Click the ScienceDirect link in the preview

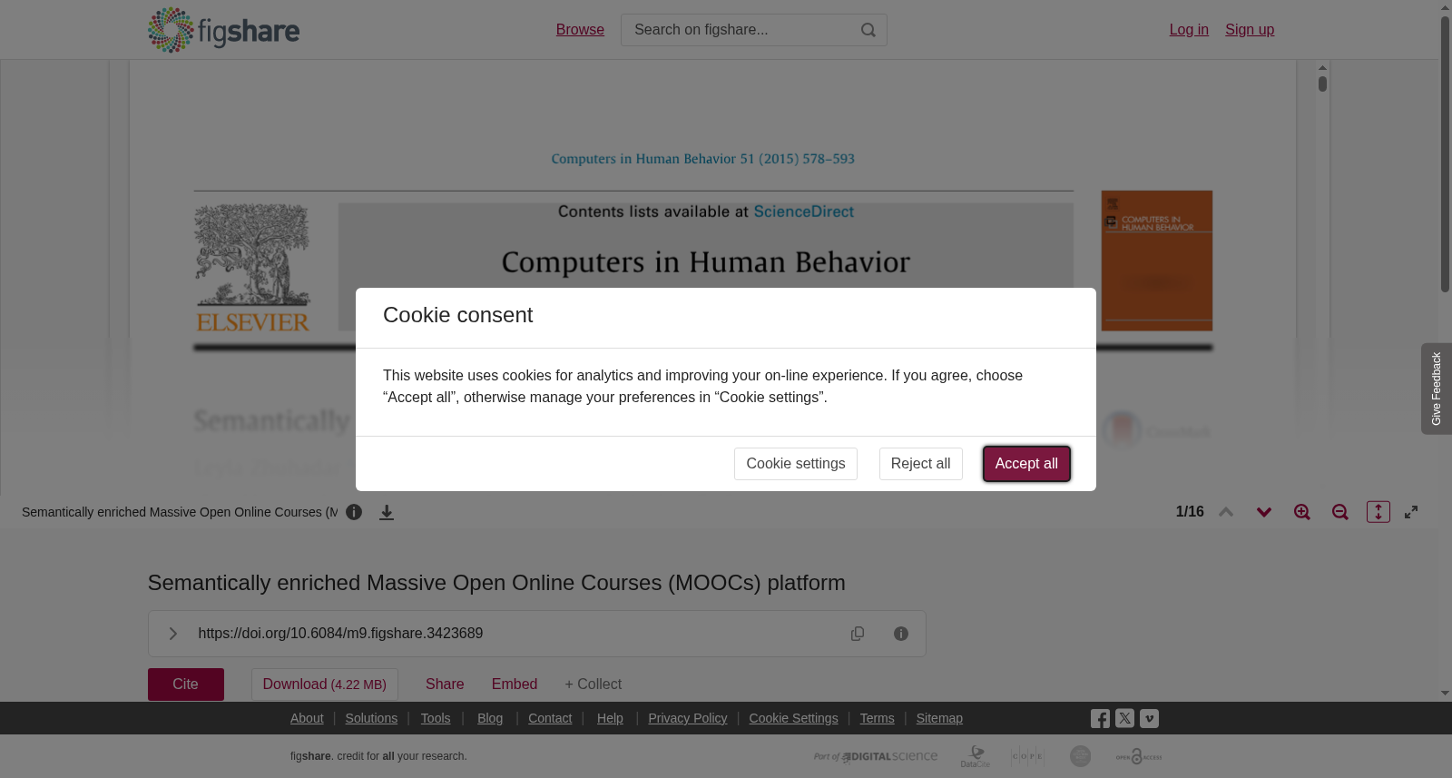[803, 212]
